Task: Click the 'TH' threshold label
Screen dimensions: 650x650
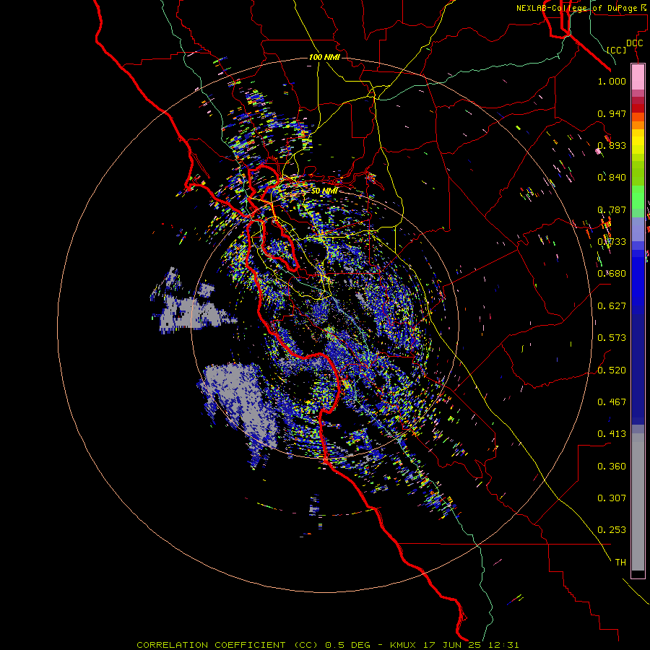Action: 620,563
